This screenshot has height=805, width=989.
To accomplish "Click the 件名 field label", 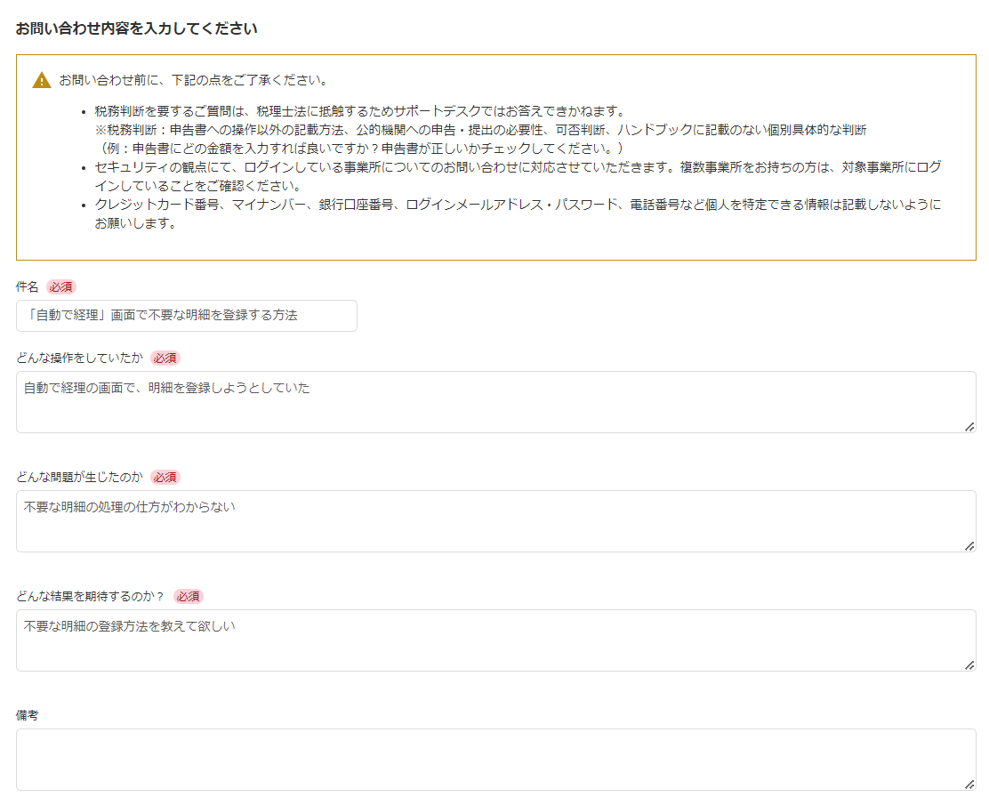I will coord(27,287).
